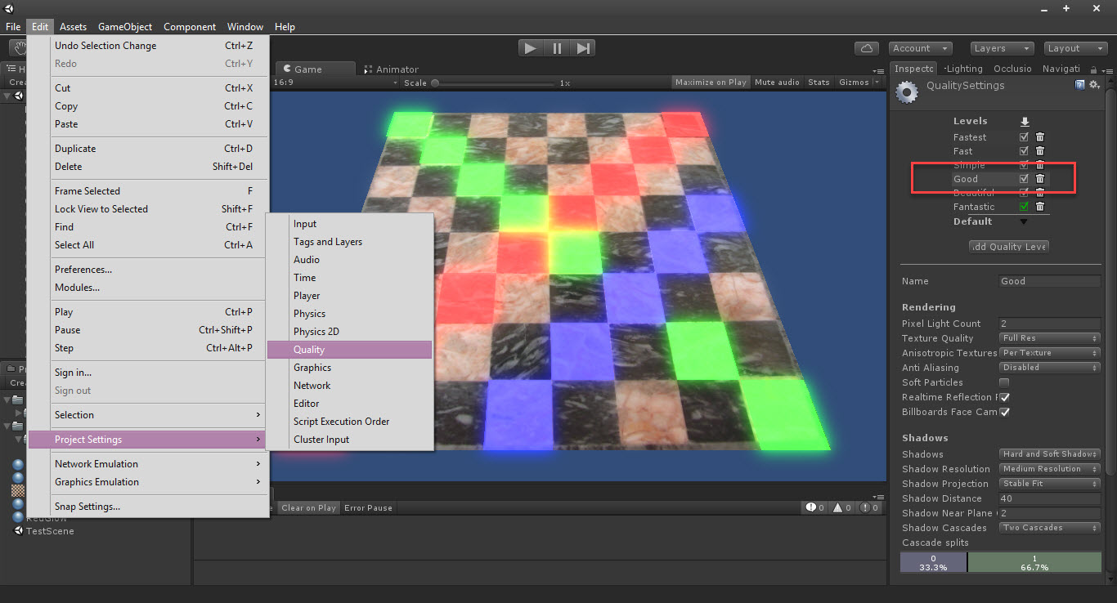Click the Pause button in the toolbar
1117x603 pixels.
[x=557, y=48]
